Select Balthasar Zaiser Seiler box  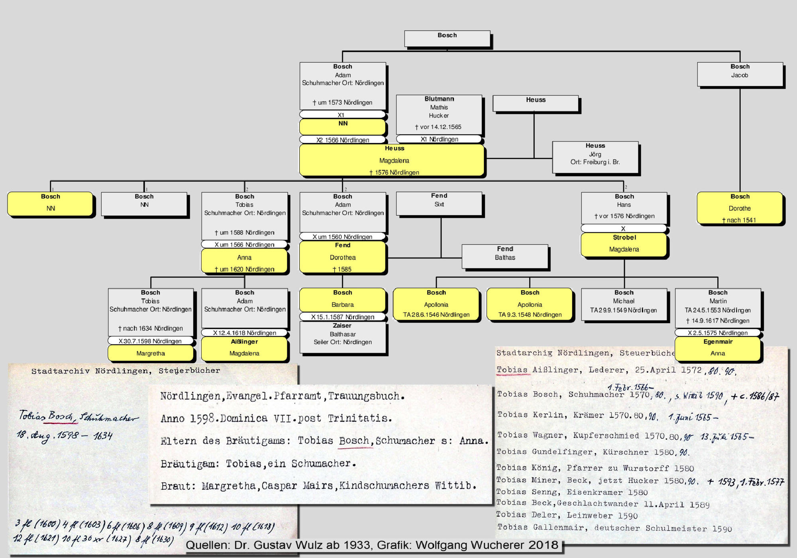click(342, 337)
